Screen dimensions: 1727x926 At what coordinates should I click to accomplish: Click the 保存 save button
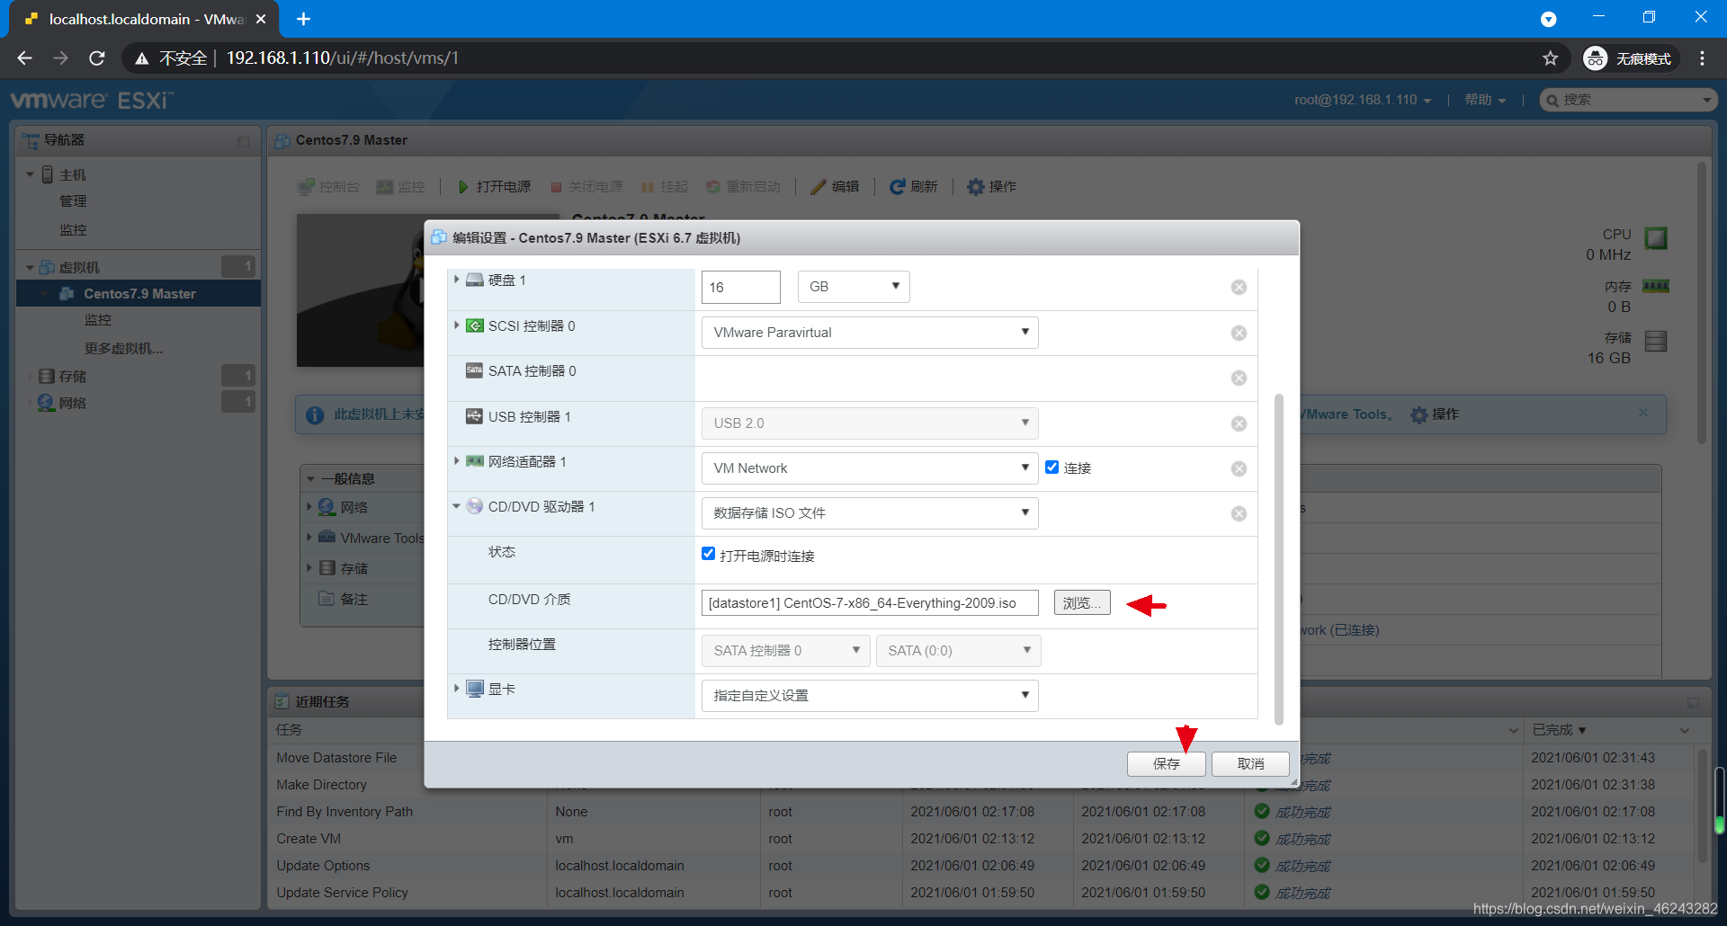pos(1167,763)
